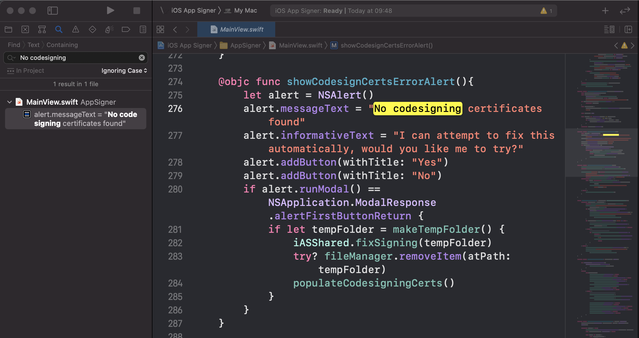The image size is (639, 338).
Task: Open the Breakpoint navigator icon
Action: coord(126,29)
